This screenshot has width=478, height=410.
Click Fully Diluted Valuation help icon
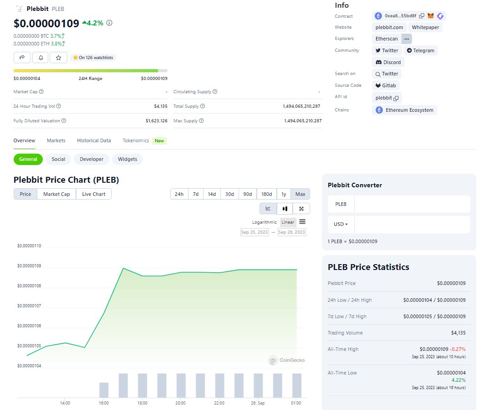point(64,120)
